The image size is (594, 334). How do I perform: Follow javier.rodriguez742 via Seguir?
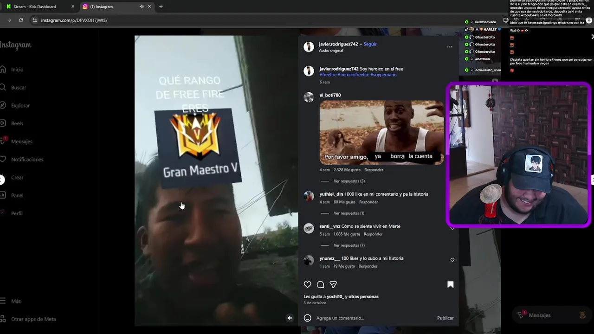pos(370,44)
